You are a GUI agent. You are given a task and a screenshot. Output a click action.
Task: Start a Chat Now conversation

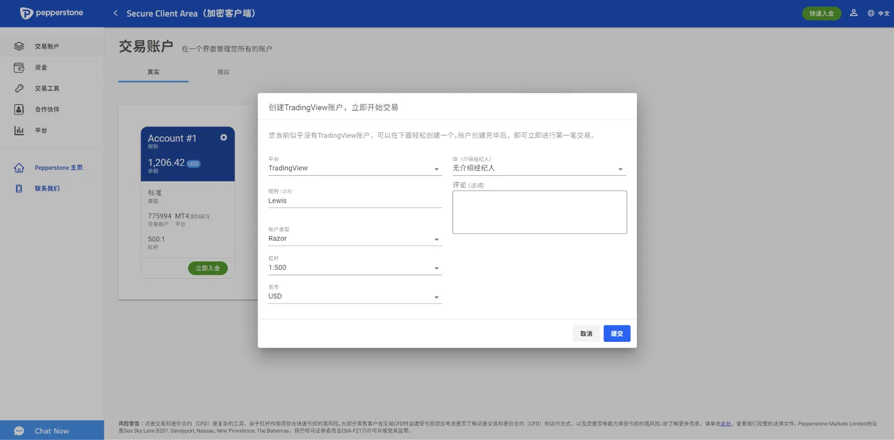51,431
